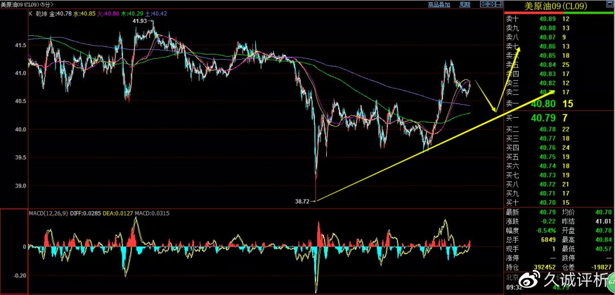Viewport: 615px width, 295px height.
Task: Click the 昨结 41.01 previous settlement value
Action: pyautogui.click(x=603, y=222)
